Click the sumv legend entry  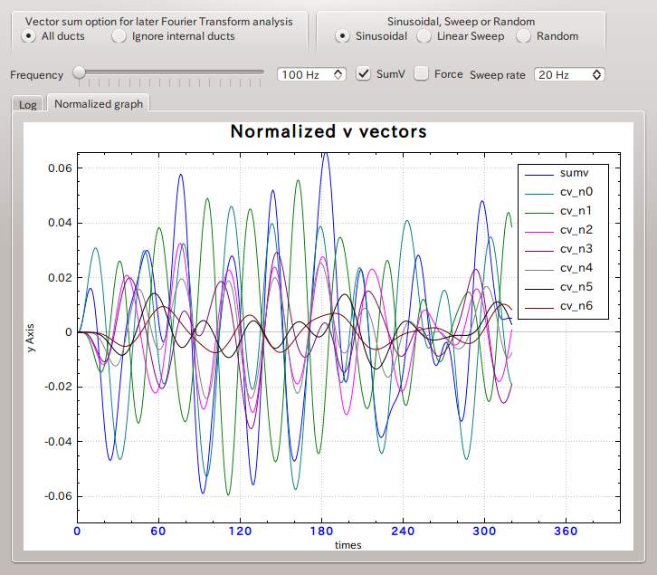[557, 173]
